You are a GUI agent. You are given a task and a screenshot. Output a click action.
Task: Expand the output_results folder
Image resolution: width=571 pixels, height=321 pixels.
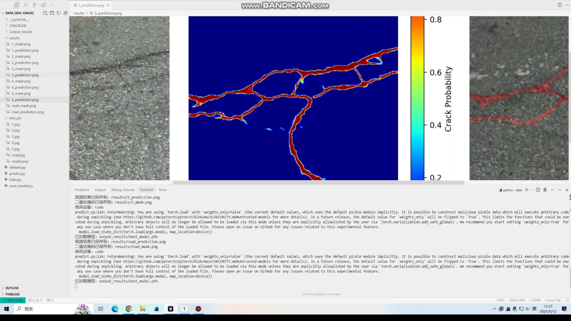20,32
